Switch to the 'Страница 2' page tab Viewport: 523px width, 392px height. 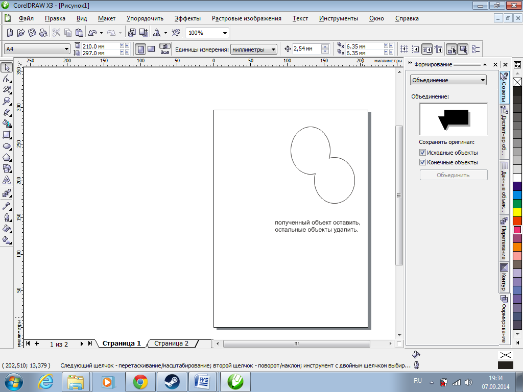(171, 344)
